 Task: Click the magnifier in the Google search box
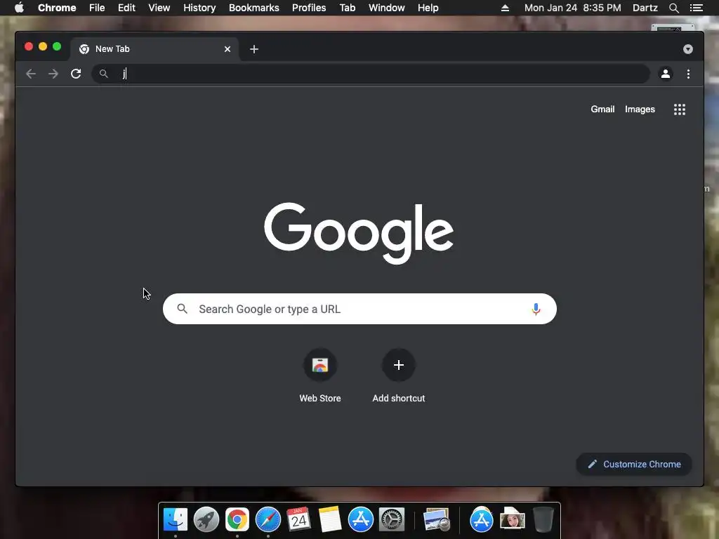pyautogui.click(x=182, y=309)
